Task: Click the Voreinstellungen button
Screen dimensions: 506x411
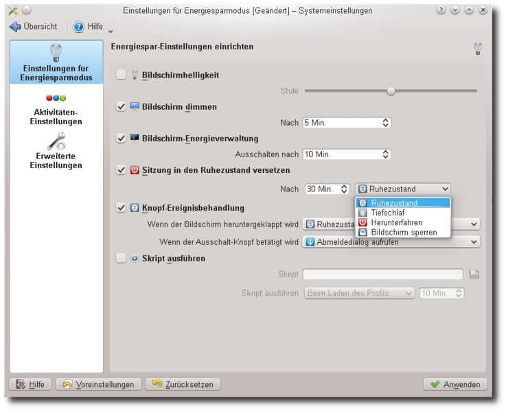Action: pos(98,384)
